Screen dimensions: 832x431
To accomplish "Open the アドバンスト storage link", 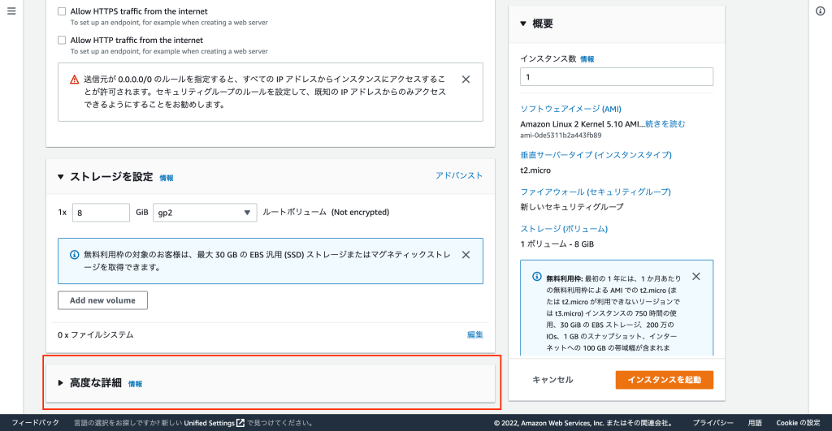I will pos(459,175).
